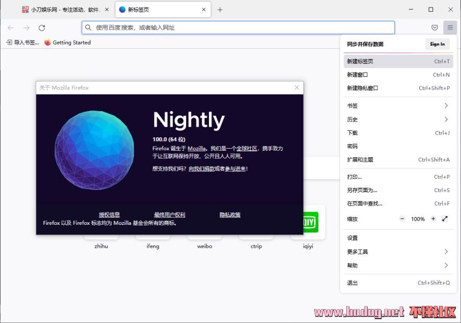Open the 隐私政策 link

(x=230, y=215)
